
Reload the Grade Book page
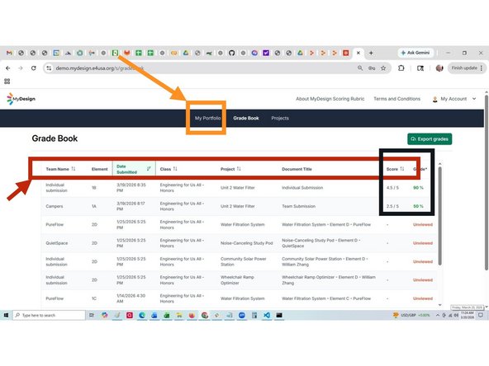tap(33, 68)
